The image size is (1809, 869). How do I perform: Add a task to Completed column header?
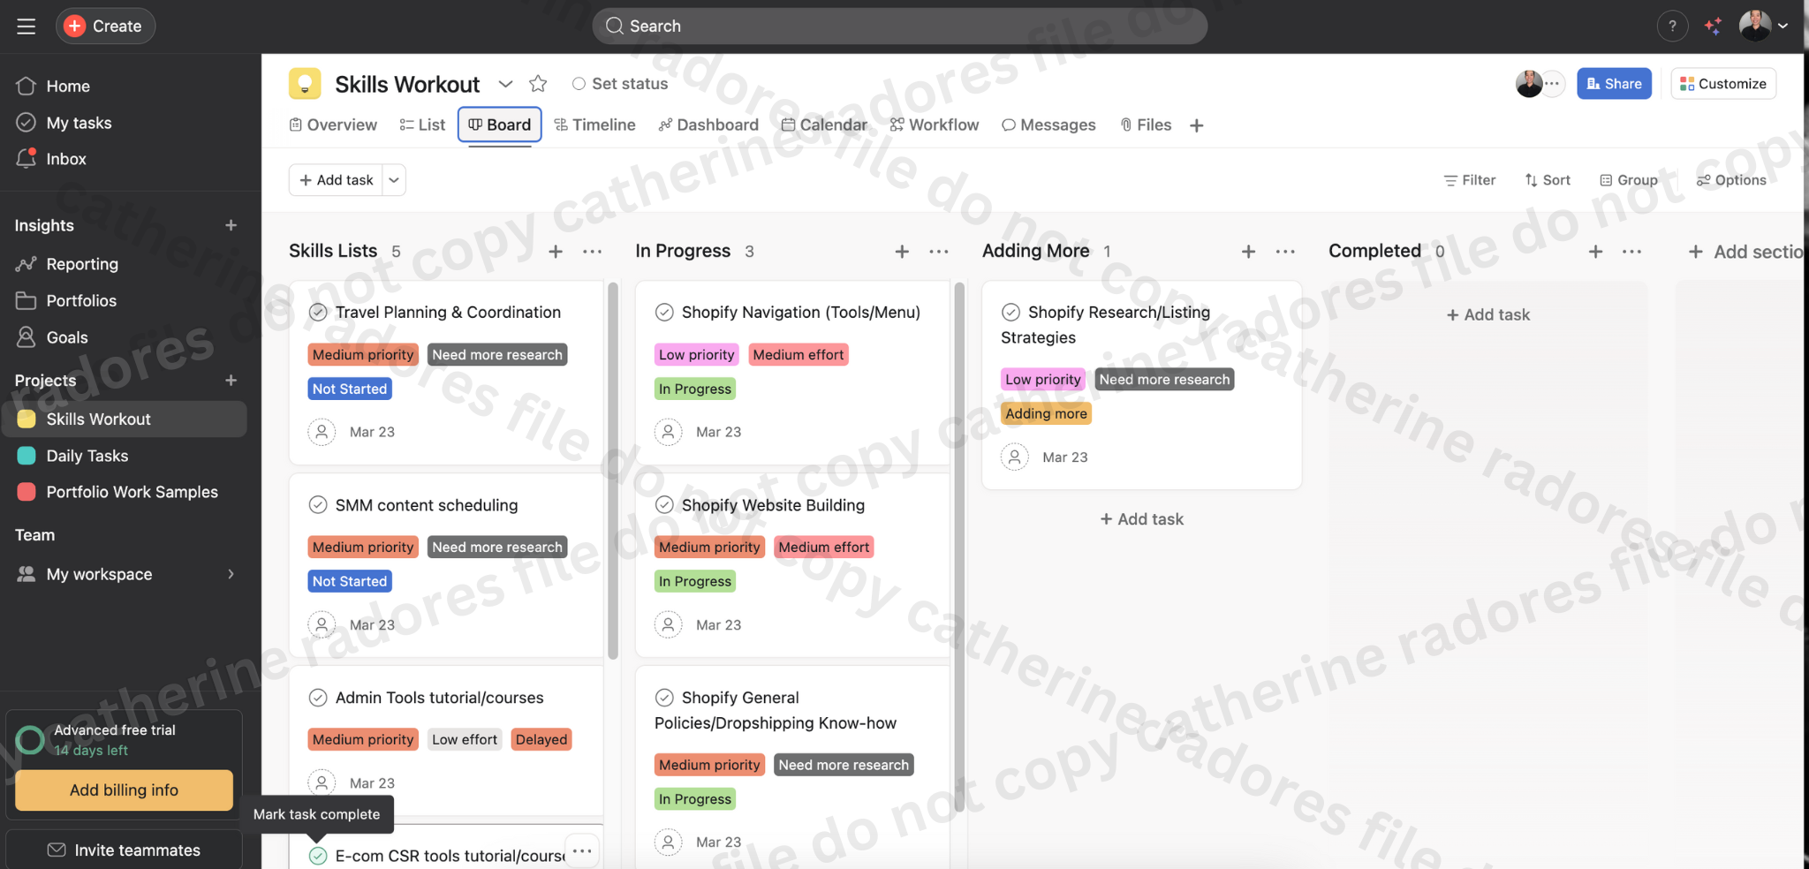1595,252
